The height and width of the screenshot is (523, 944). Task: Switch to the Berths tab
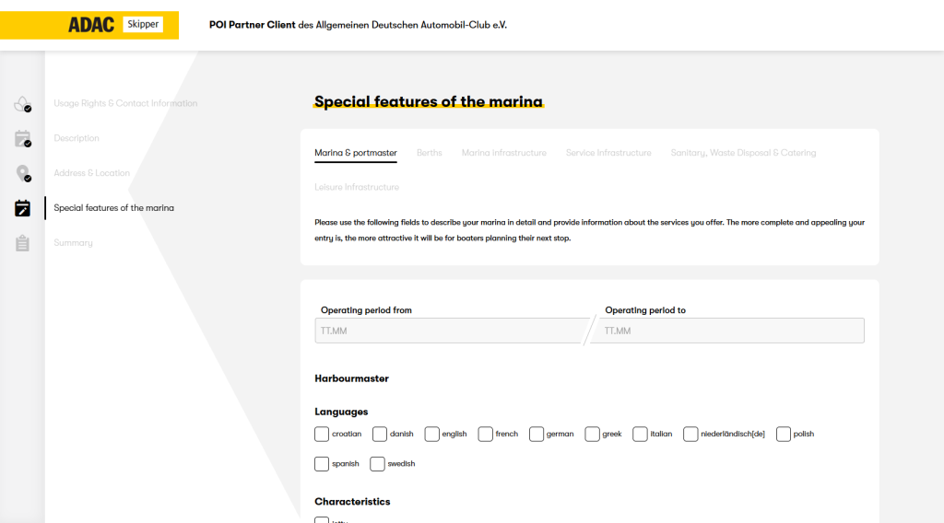pyautogui.click(x=429, y=153)
